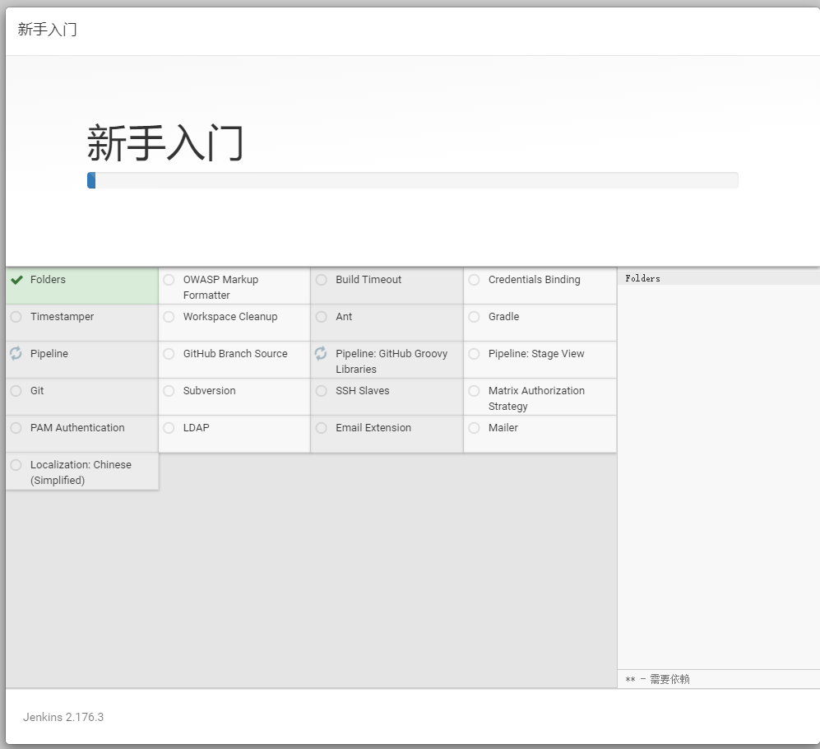Viewport: 820px width, 749px height.
Task: Click the sync icon beside Pipeline: GitHub Groovy Libraries
Action: pos(321,353)
